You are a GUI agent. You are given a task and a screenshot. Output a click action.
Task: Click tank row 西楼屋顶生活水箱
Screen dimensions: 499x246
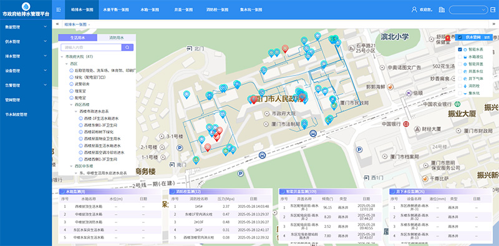(x=110, y=206)
